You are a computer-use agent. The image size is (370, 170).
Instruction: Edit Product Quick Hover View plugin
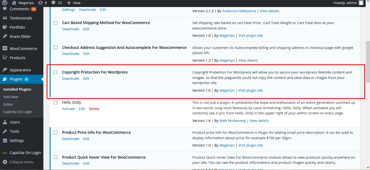86,163
